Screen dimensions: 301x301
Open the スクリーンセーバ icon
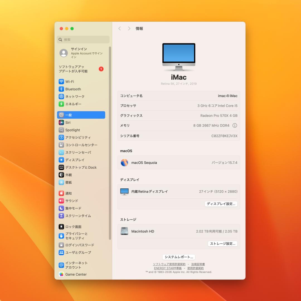coord(61,152)
